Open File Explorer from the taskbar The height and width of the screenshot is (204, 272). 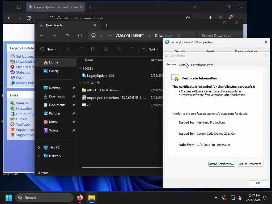click(x=92, y=198)
